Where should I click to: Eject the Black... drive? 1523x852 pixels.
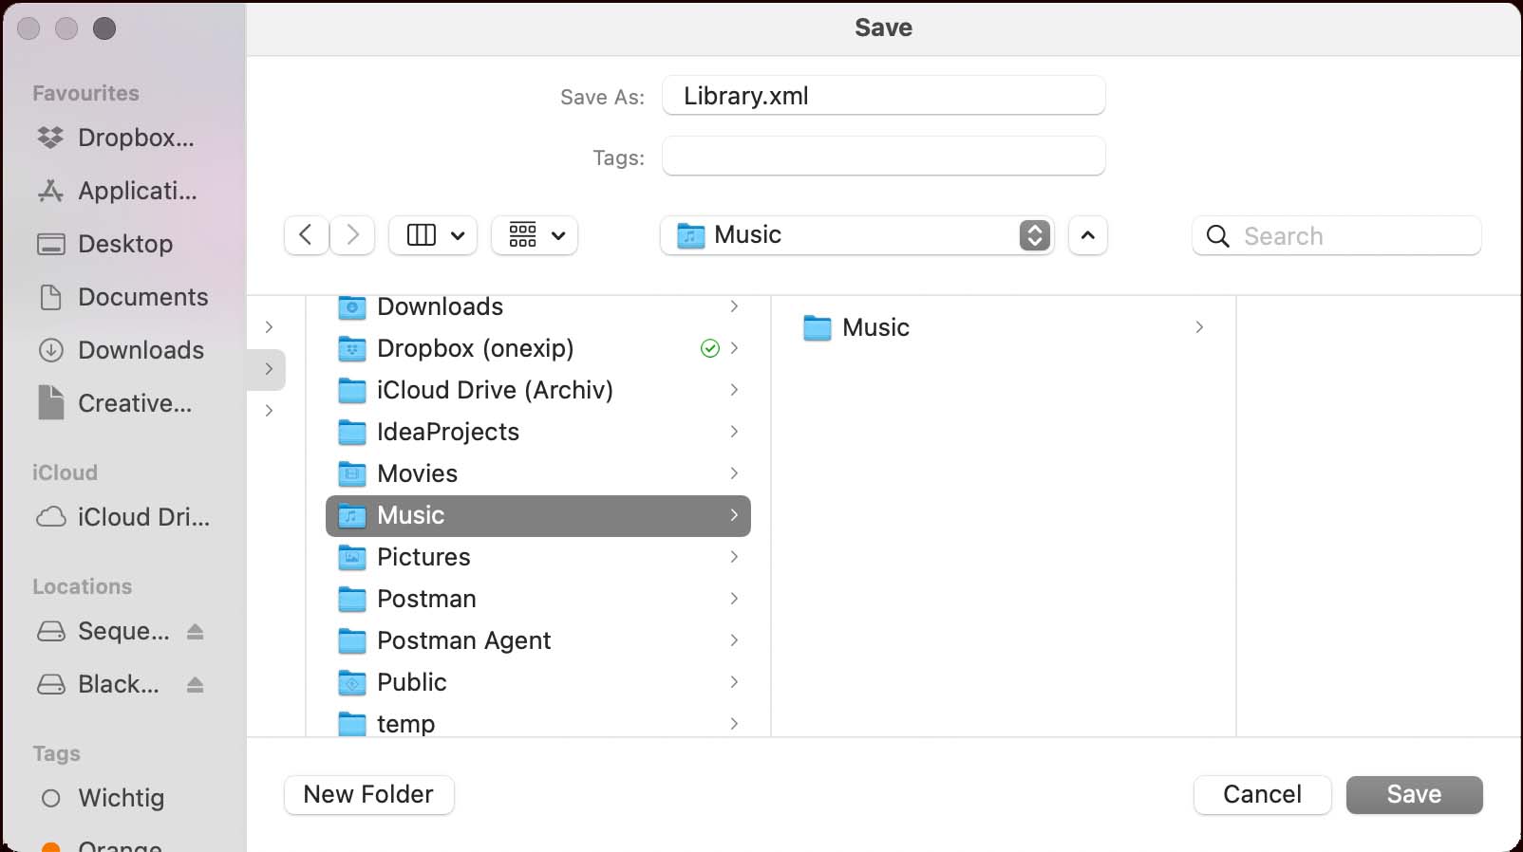[196, 685]
